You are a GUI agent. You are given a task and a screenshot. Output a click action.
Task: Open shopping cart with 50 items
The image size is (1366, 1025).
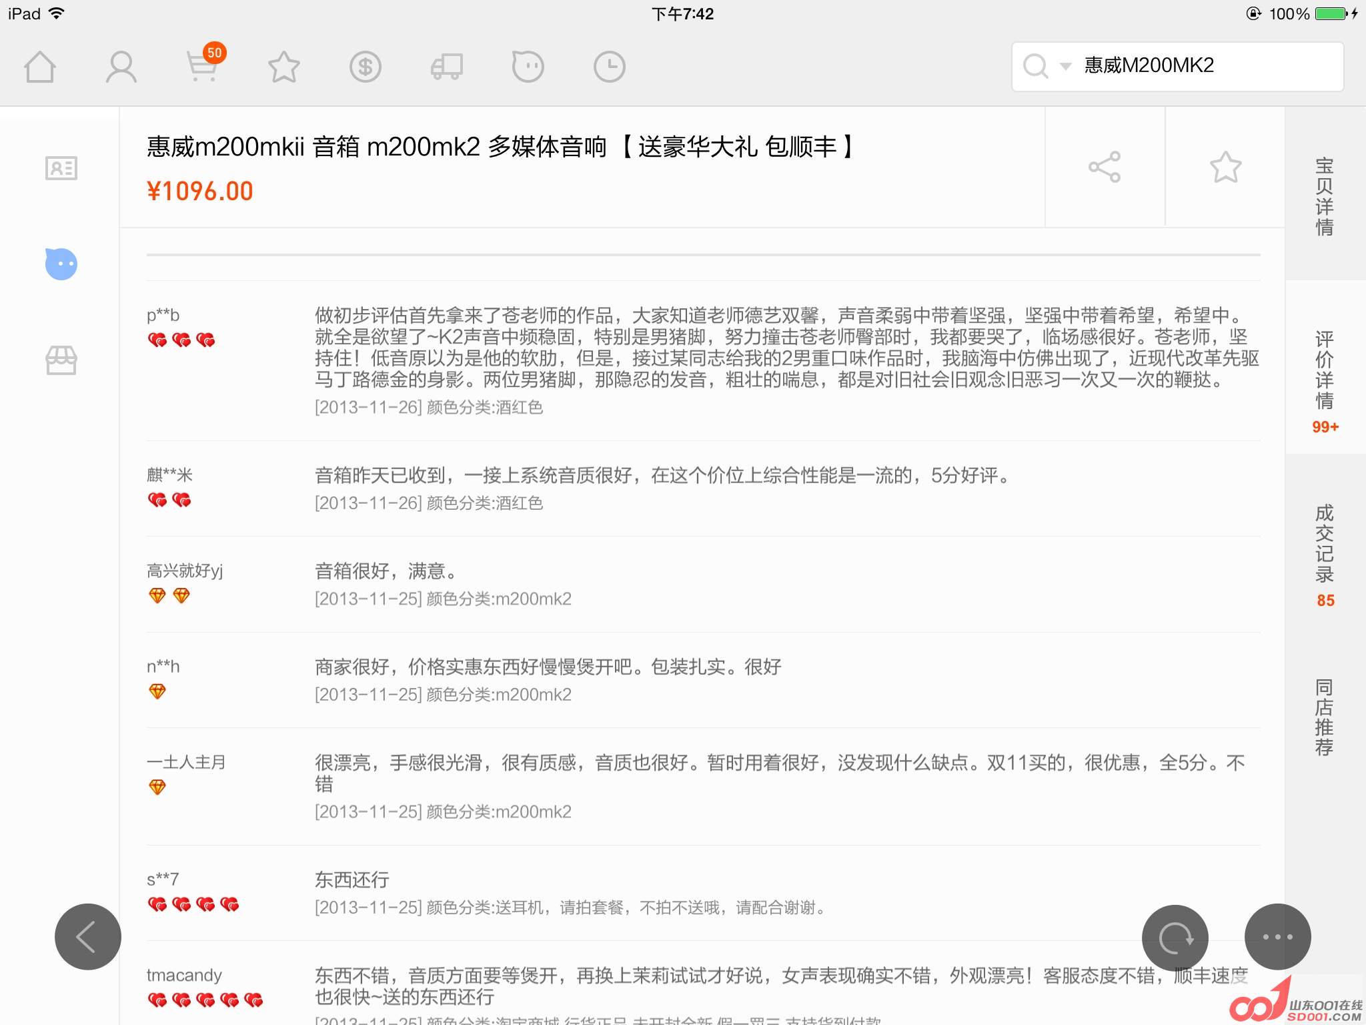click(203, 67)
